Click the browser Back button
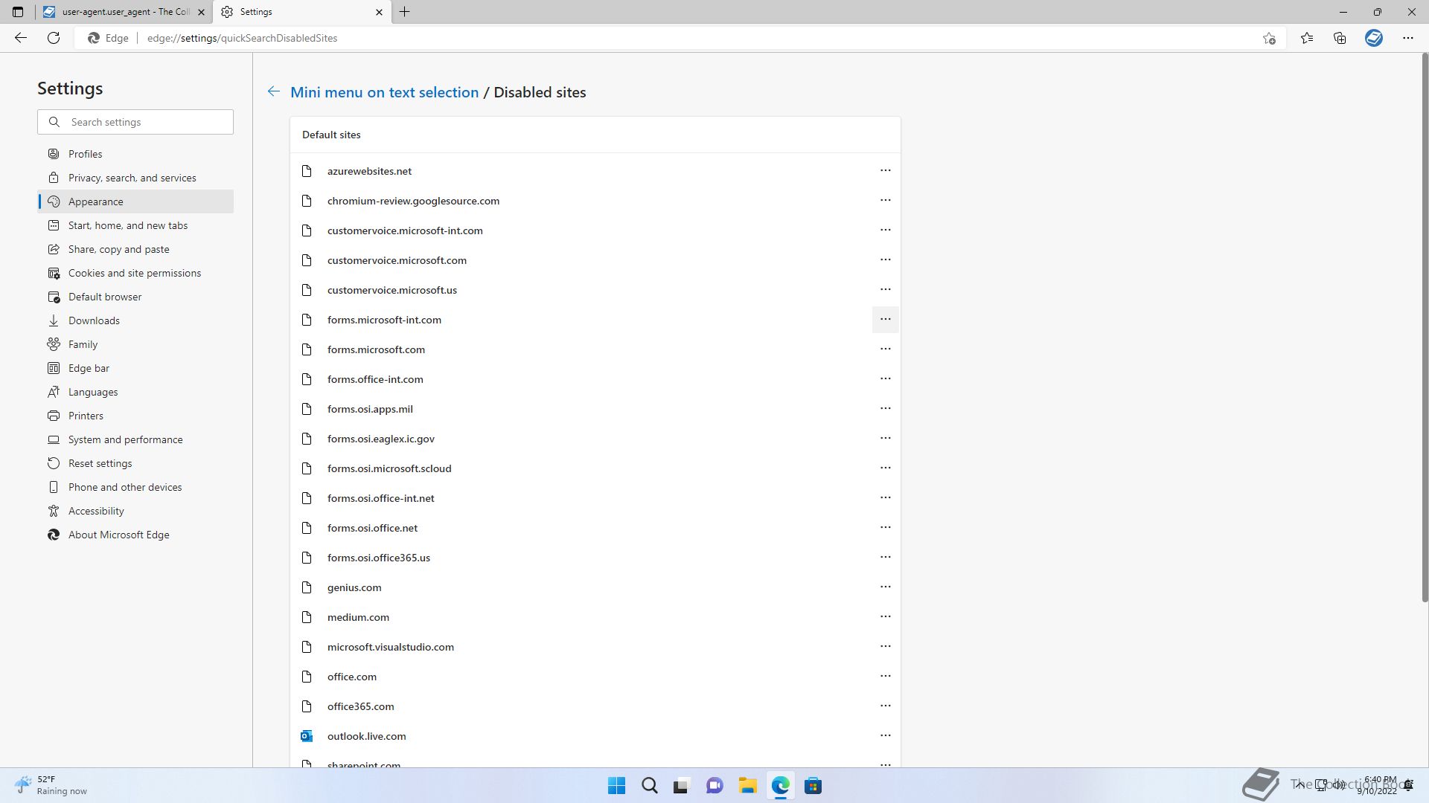Image resolution: width=1429 pixels, height=803 pixels. pos(21,38)
